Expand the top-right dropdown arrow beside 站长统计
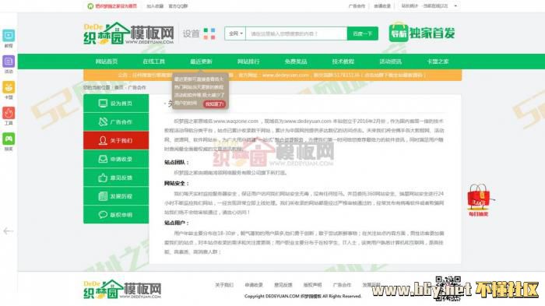Image resolution: width=545 pixels, height=306 pixels. [x=455, y=6]
